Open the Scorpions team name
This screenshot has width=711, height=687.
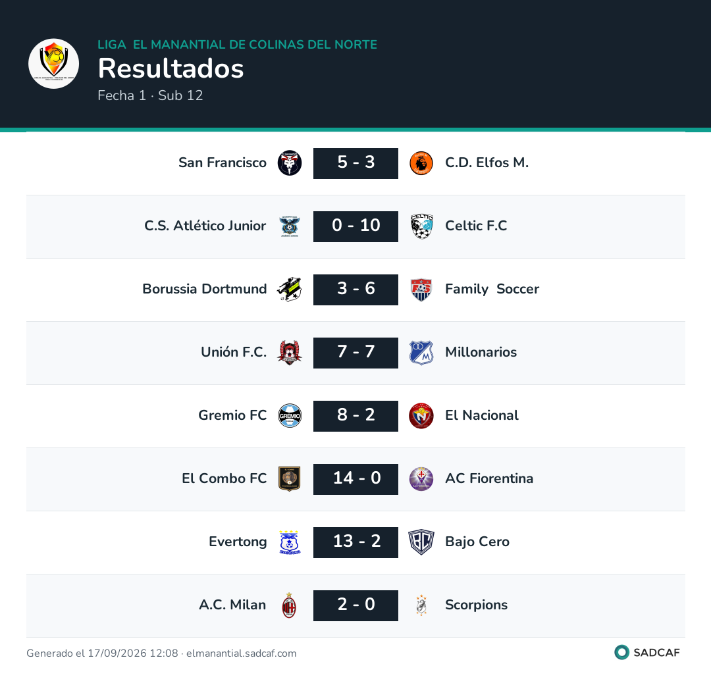pyautogui.click(x=476, y=605)
